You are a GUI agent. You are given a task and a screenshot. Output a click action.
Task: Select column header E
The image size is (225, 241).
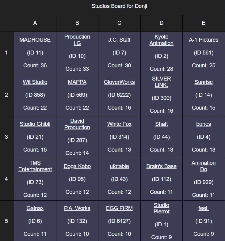click(x=204, y=23)
